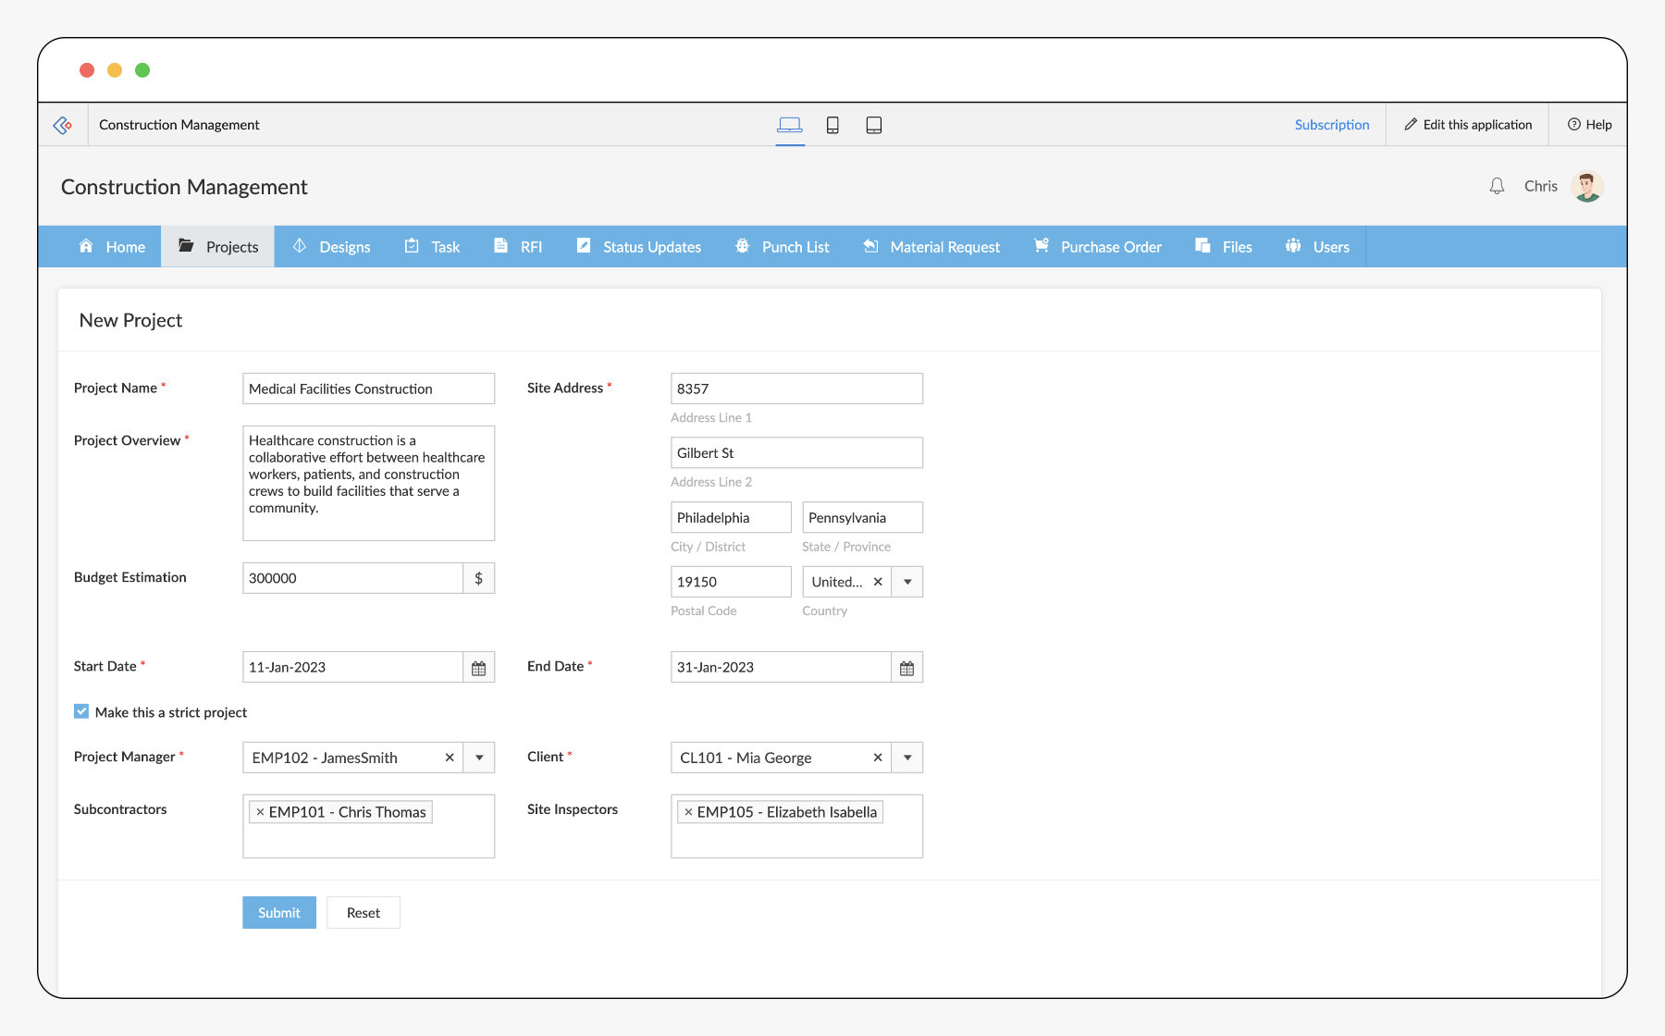Click Chris's profile avatar
This screenshot has width=1665, height=1036.
point(1587,186)
